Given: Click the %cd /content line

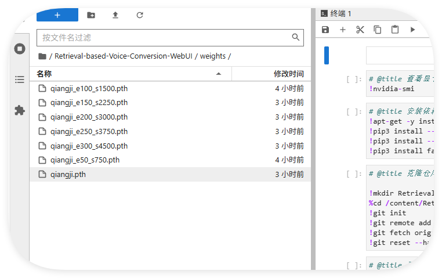Looking at the screenshot, I should point(401,203).
